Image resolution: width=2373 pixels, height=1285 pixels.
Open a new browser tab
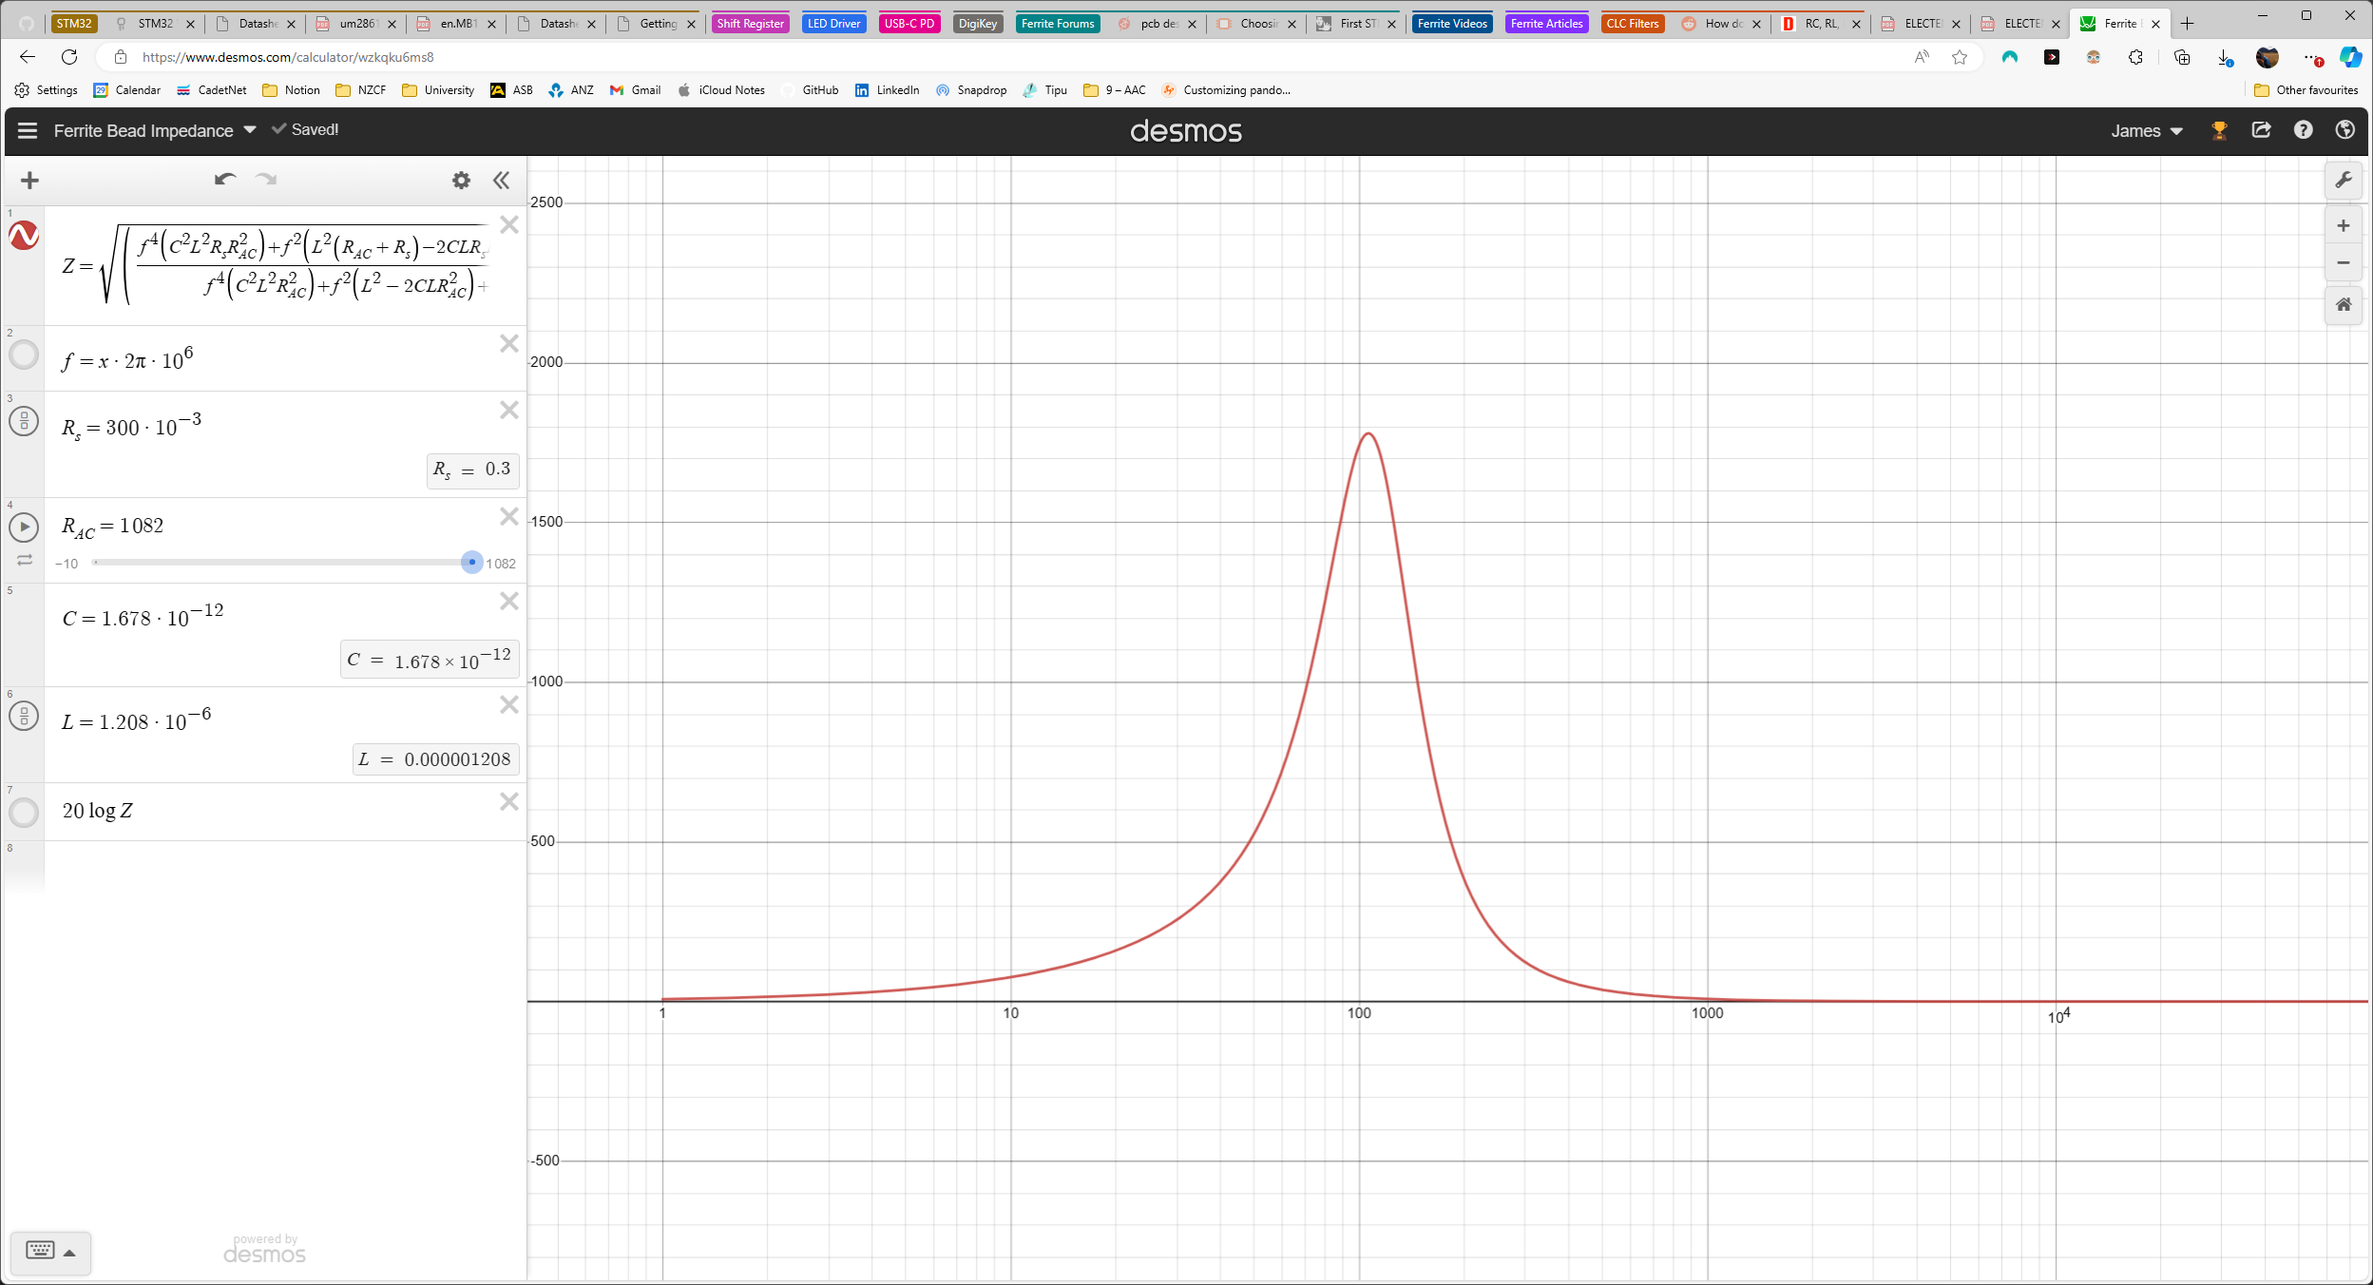click(2187, 24)
